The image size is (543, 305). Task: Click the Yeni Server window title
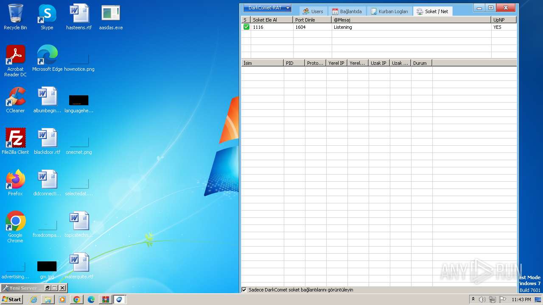(x=25, y=288)
